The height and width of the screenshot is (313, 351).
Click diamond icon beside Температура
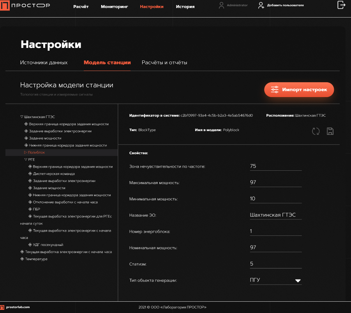pos(22,259)
